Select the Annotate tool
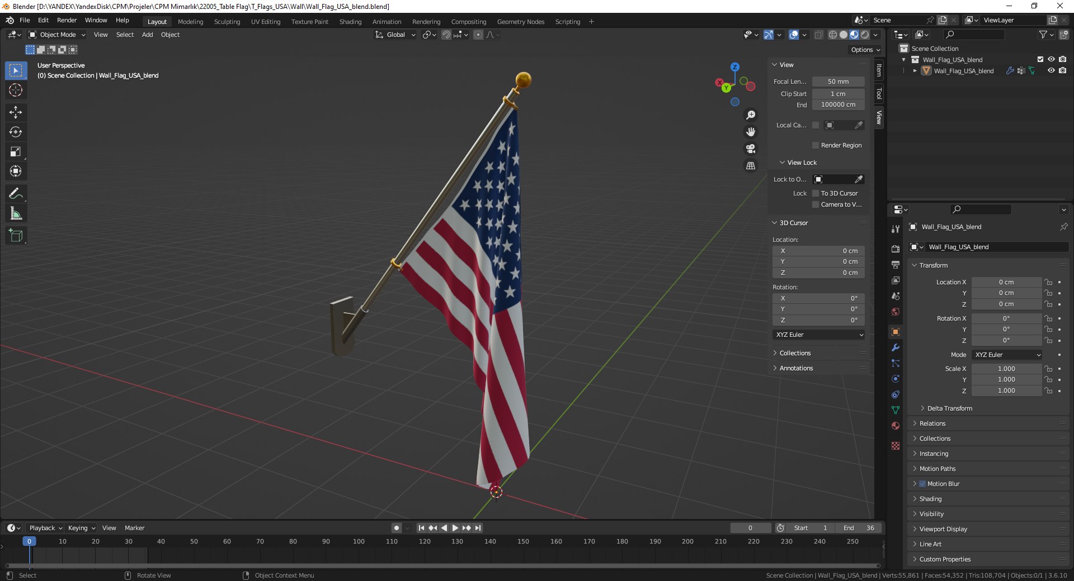 tap(16, 194)
